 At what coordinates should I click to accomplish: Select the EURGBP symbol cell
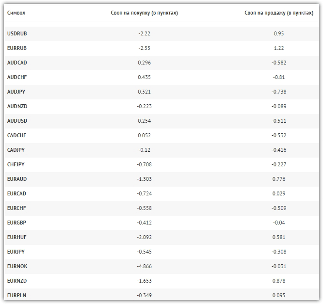tap(17, 223)
